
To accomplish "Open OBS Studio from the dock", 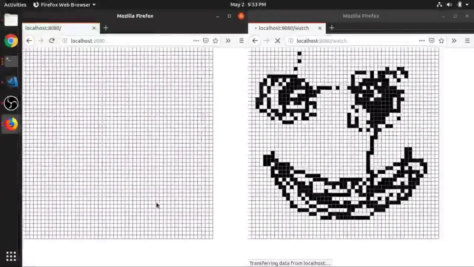I will pyautogui.click(x=11, y=103).
